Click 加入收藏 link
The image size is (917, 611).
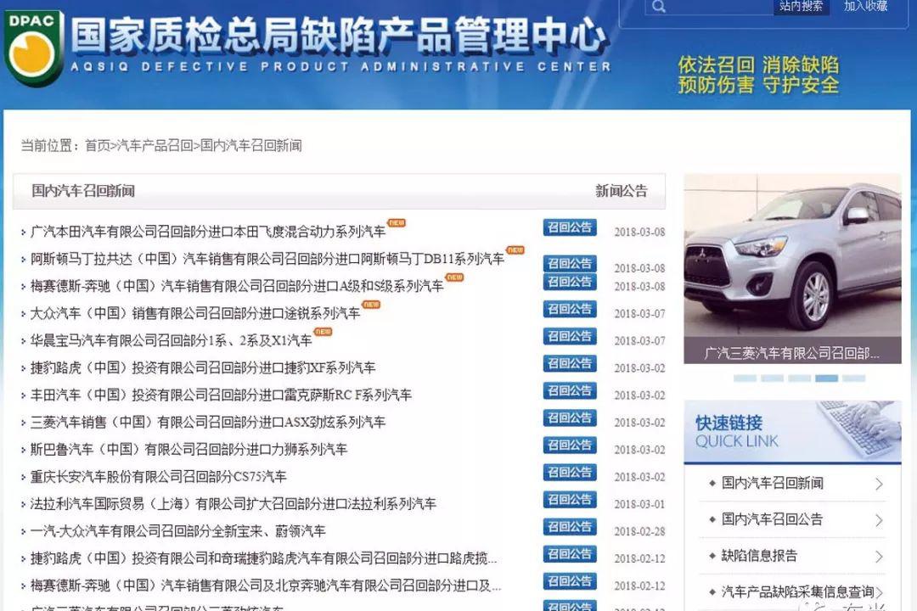pos(865,6)
